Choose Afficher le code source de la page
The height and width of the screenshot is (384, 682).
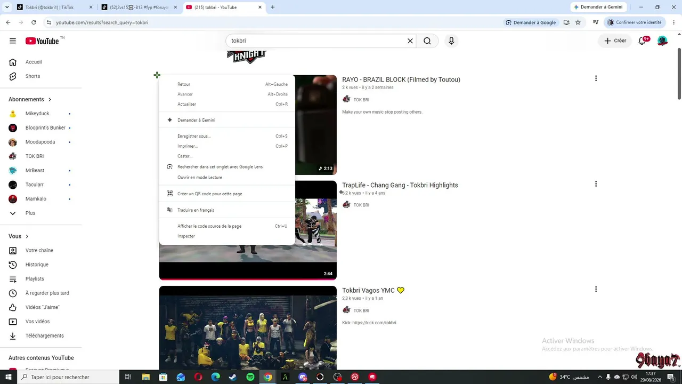click(227, 226)
